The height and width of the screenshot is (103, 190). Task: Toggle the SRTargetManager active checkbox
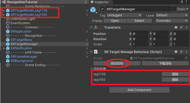(x=102, y=9)
